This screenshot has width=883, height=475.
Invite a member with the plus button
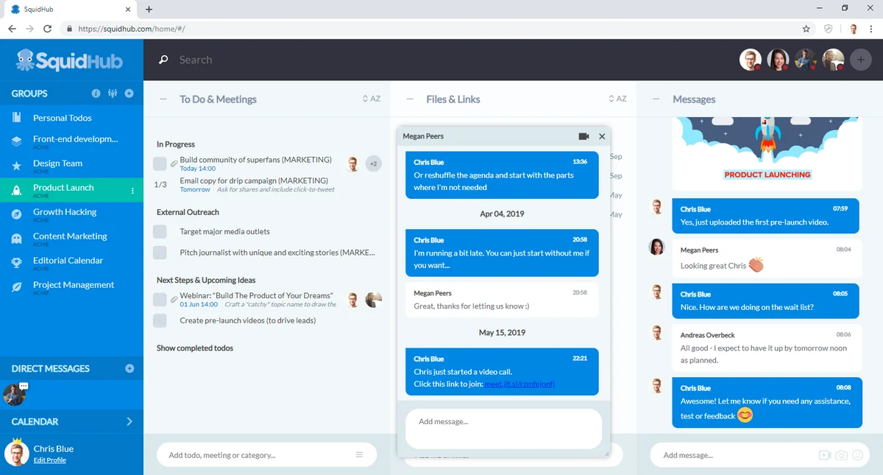pos(861,60)
